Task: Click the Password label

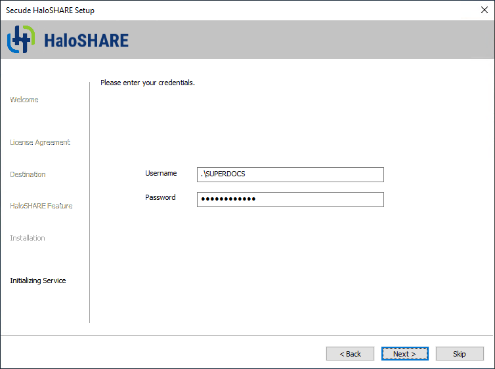Action: (x=160, y=197)
